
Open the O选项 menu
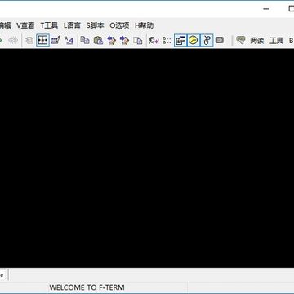(x=119, y=25)
